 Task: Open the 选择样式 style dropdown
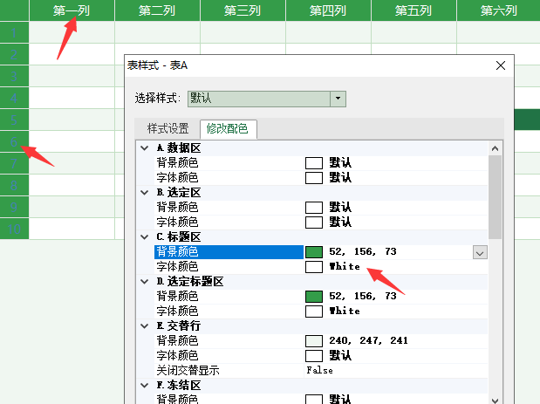tap(337, 99)
